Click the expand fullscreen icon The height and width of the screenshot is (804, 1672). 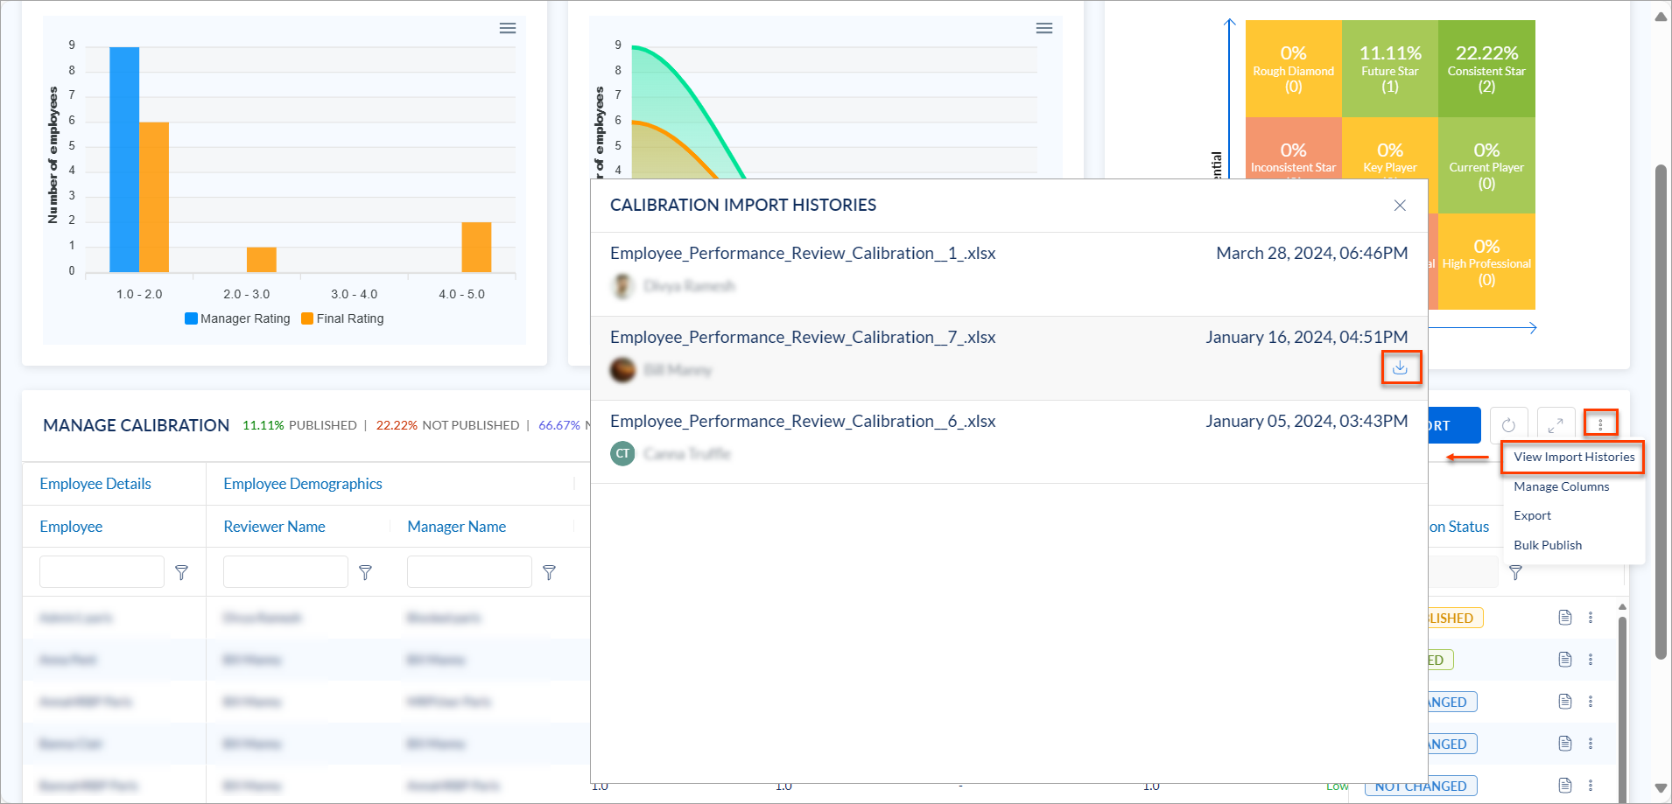pos(1556,424)
